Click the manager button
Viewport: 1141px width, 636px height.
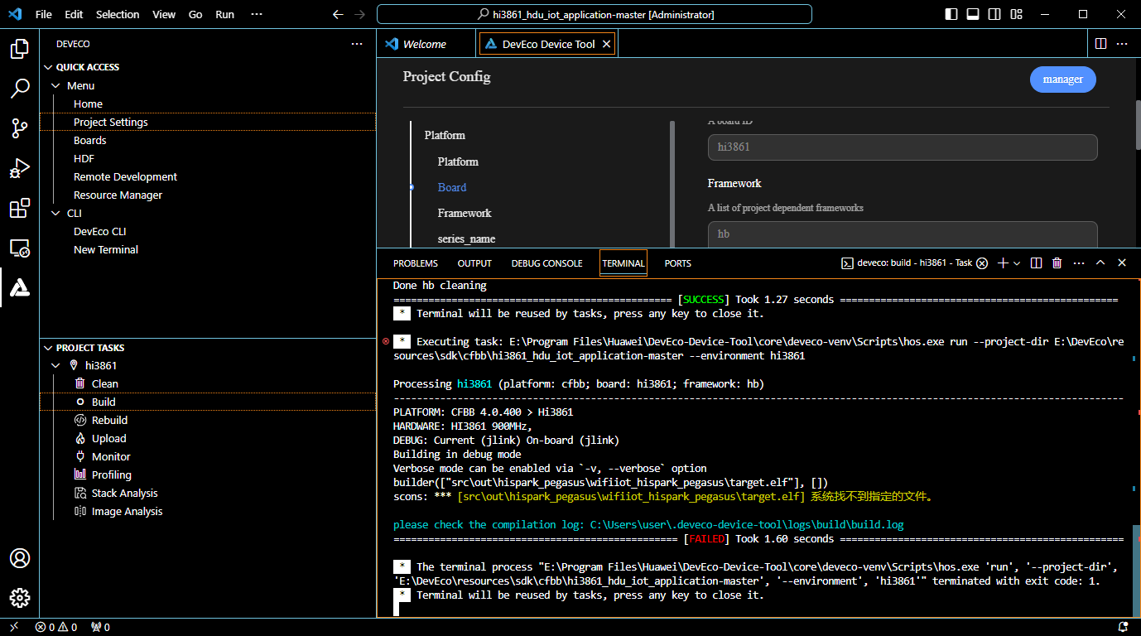(x=1063, y=79)
